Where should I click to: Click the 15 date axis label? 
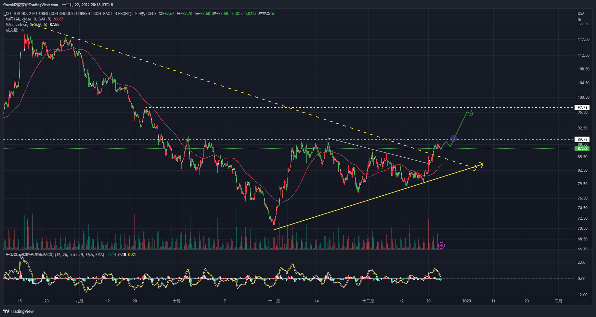coord(19,301)
